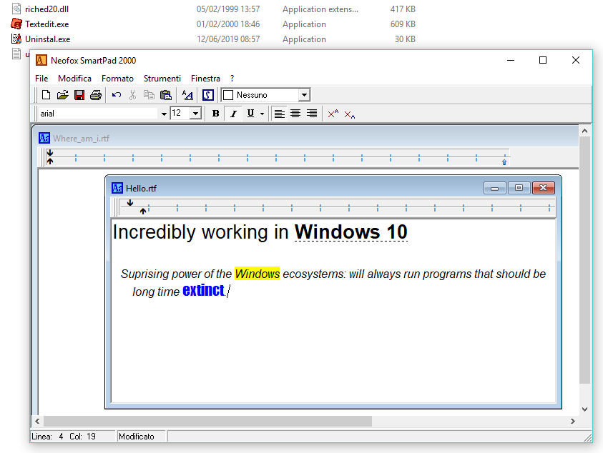Save the document with the floppy icon
Image resolution: width=603 pixels, height=453 pixels.
point(79,95)
